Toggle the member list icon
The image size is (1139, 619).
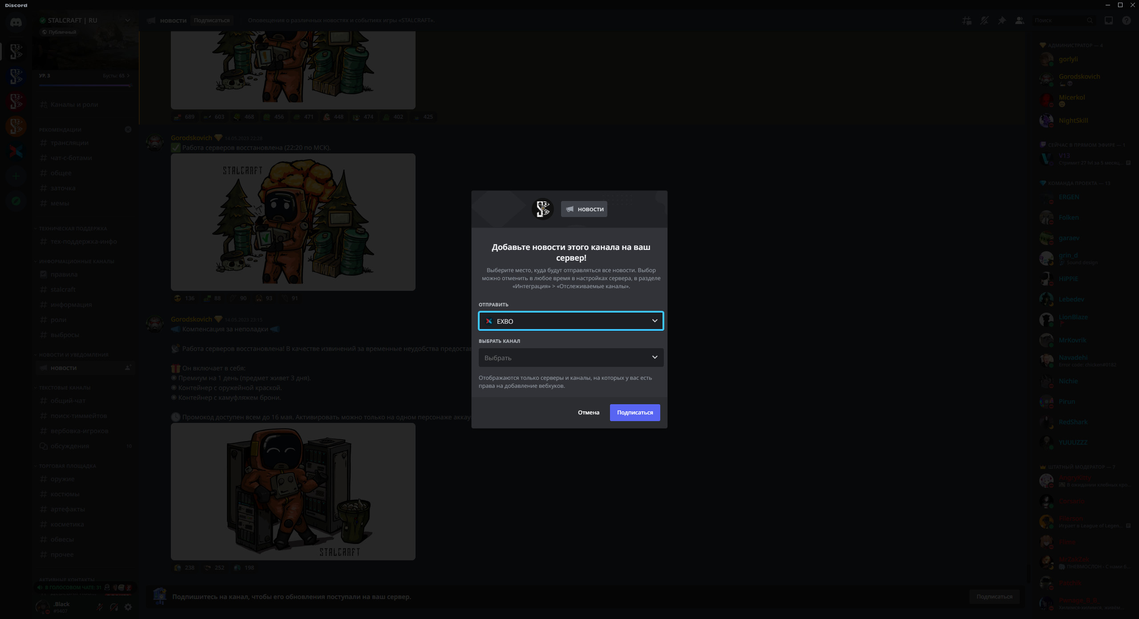pyautogui.click(x=1019, y=20)
